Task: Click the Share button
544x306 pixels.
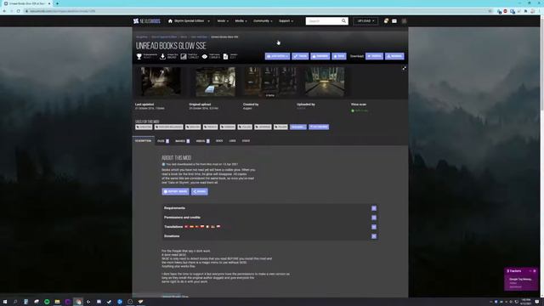Action: pyautogui.click(x=200, y=191)
